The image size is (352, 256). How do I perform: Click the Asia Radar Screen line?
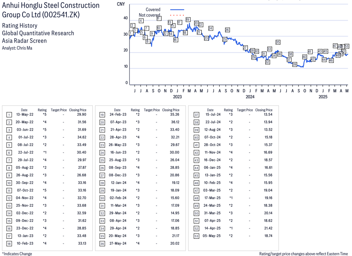[24, 41]
